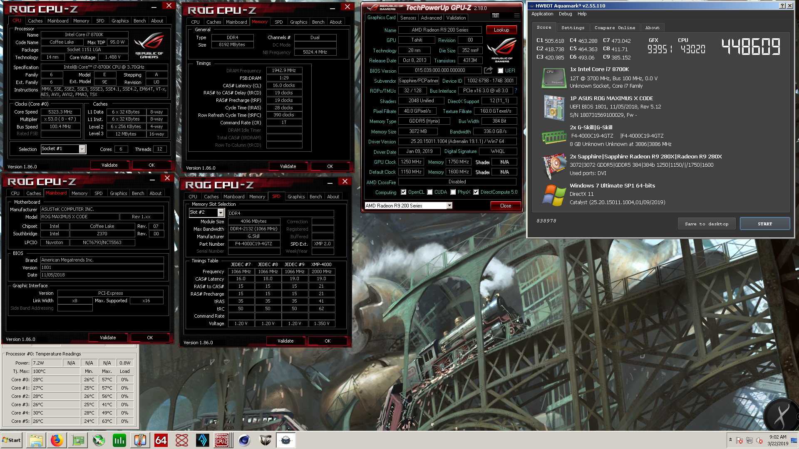Viewport: 799px width, 449px height.
Task: Click OK in the CPU-Z SPD window
Action: pos(328,341)
